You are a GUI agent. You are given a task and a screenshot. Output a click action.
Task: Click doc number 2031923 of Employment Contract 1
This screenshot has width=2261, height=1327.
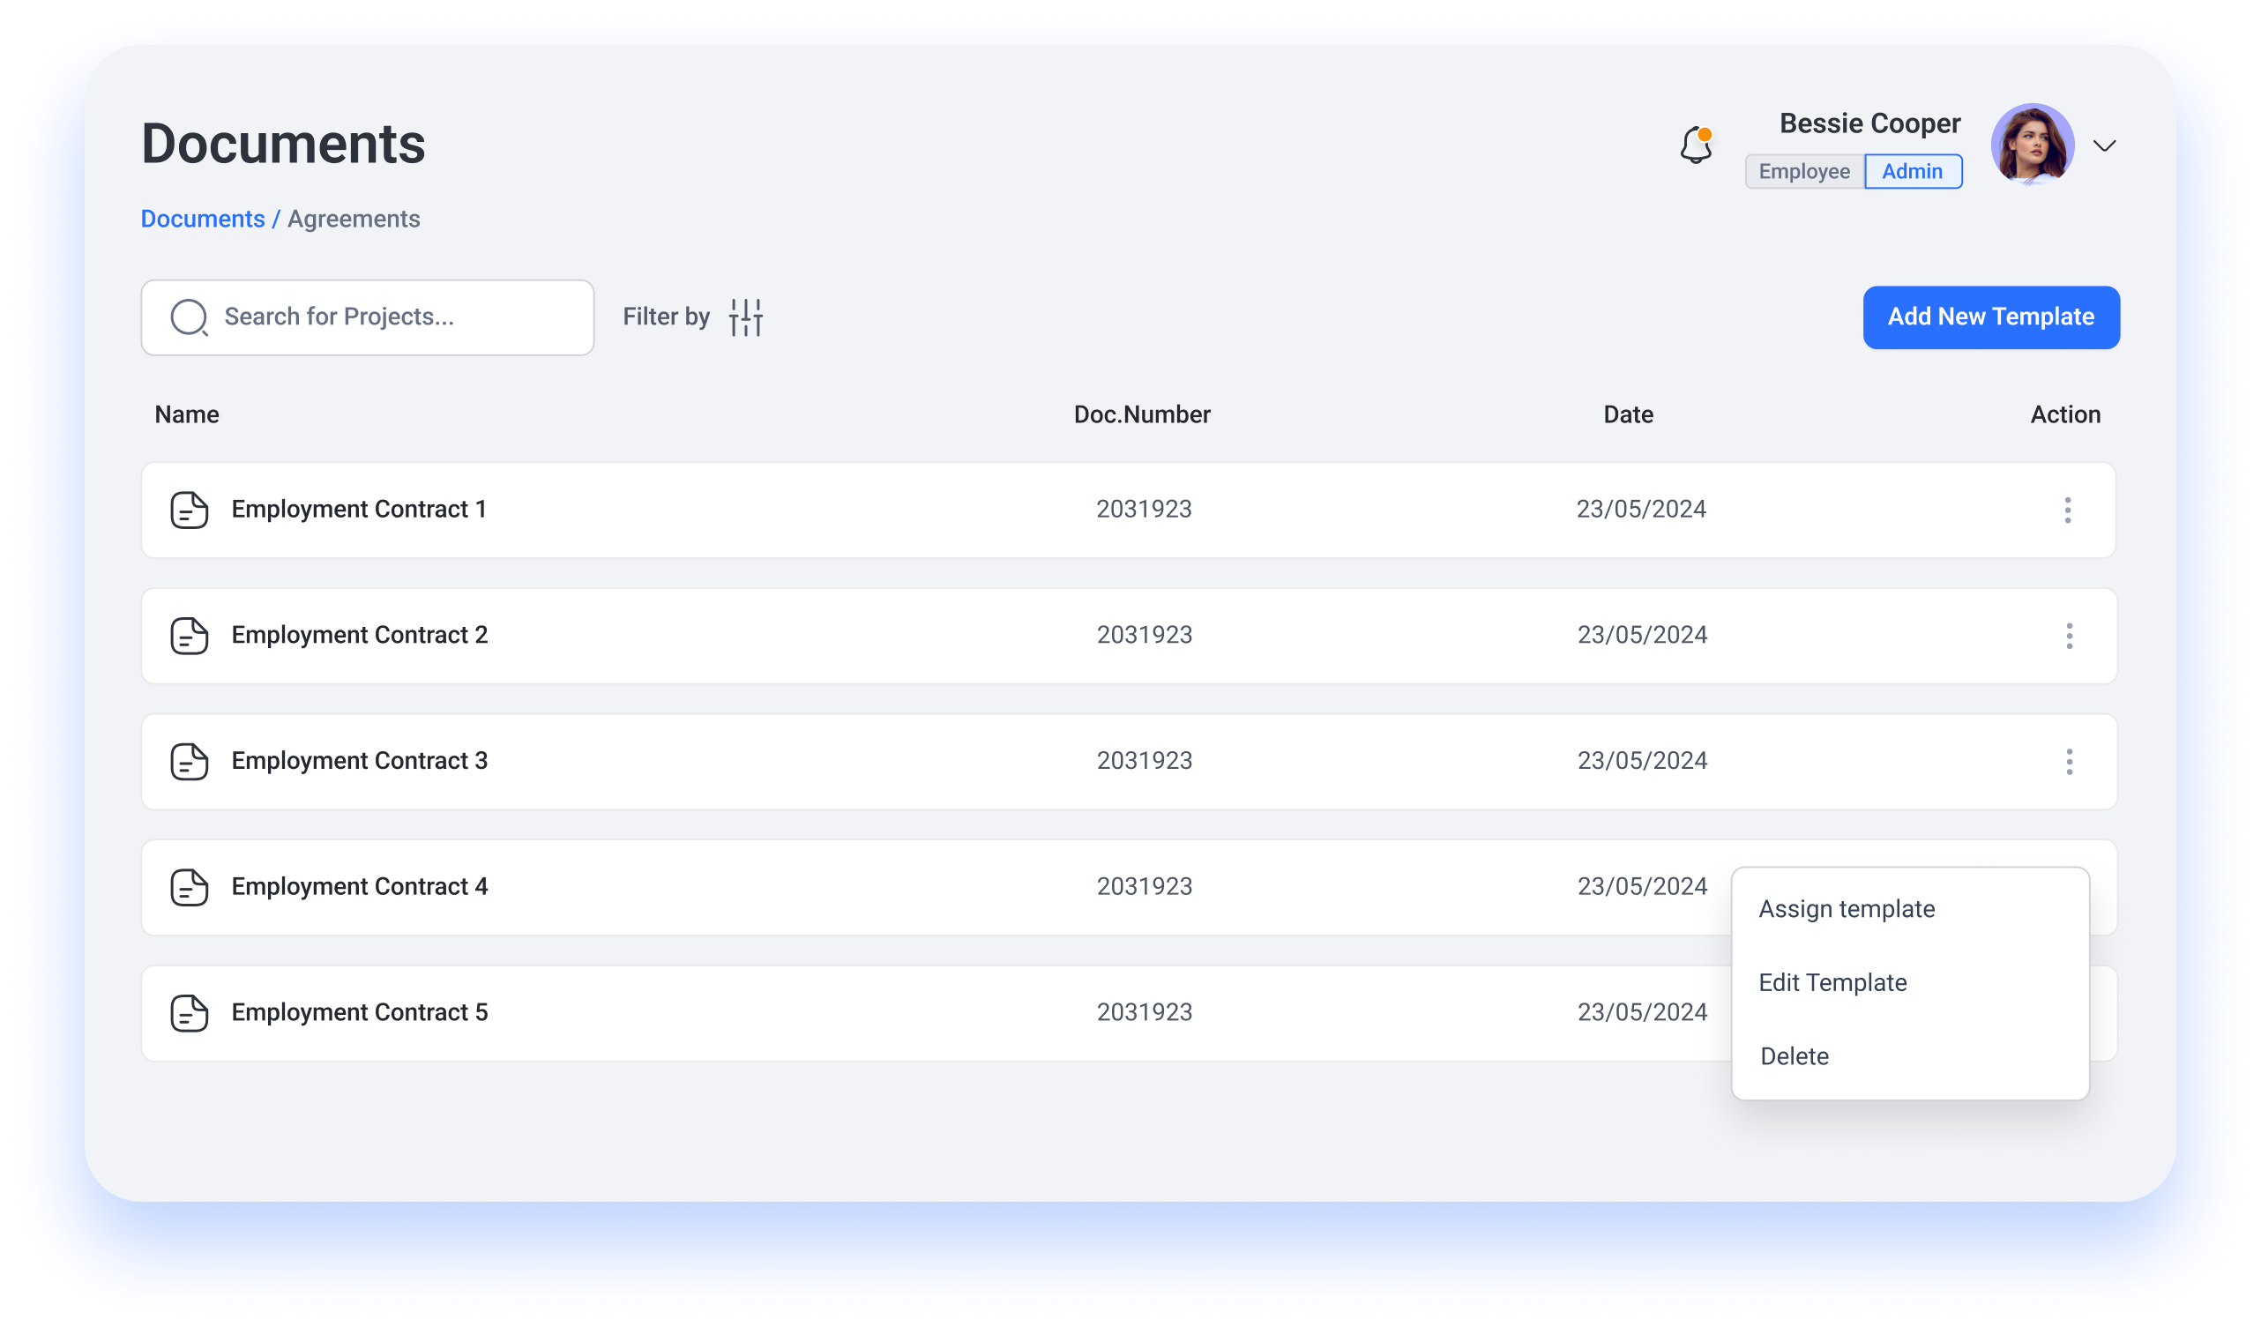tap(1144, 510)
